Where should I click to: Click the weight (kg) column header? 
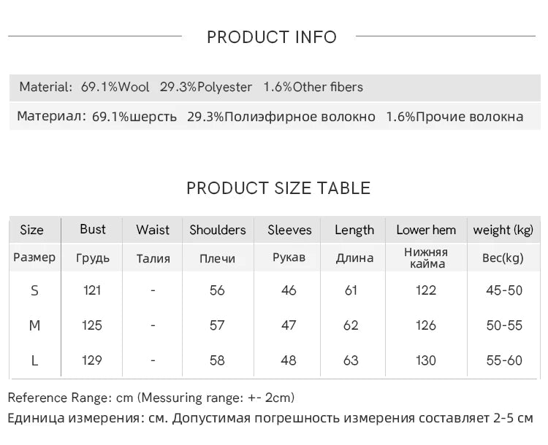tap(503, 230)
